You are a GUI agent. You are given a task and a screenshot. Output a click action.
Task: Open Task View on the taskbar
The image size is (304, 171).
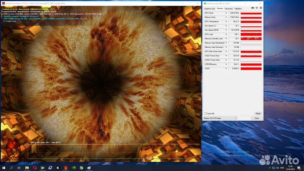19,168
